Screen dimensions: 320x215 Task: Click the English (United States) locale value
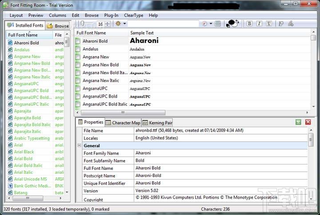coord(157,138)
